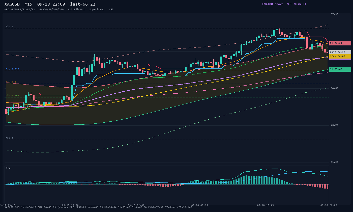
Task: Click the 64.60 price axis value
Action: tap(335, 88)
